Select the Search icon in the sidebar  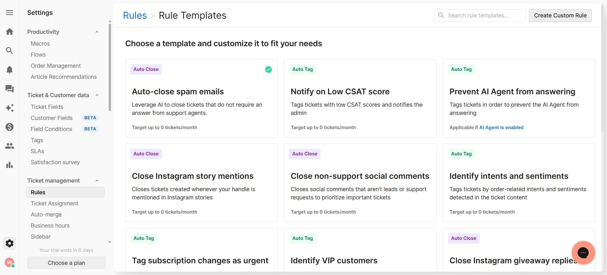coord(9,50)
